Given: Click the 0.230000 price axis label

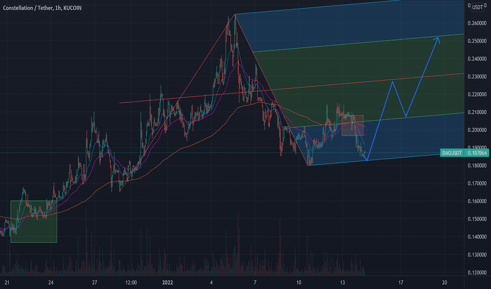Looking at the screenshot, I should pyautogui.click(x=477, y=77).
